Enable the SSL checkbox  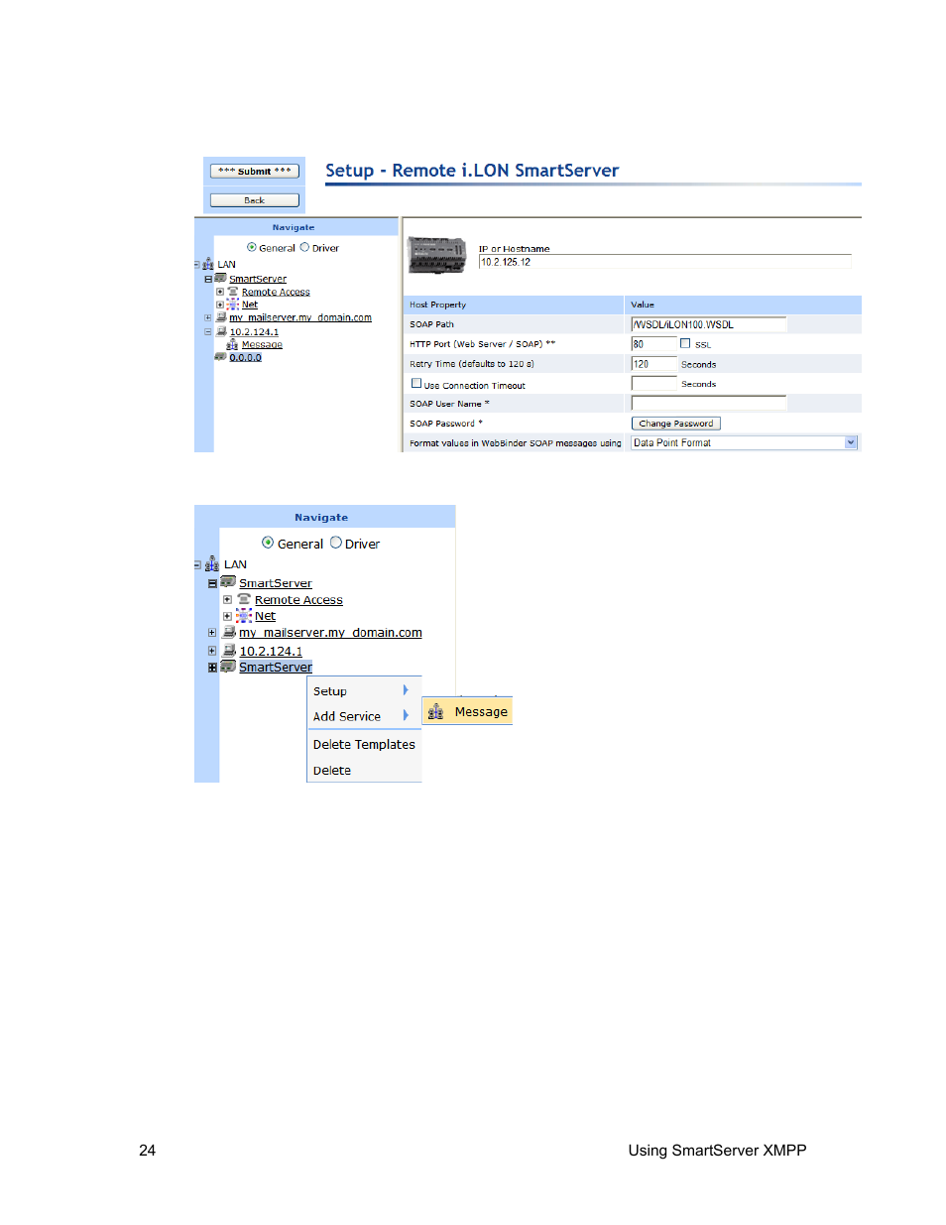[x=685, y=343]
